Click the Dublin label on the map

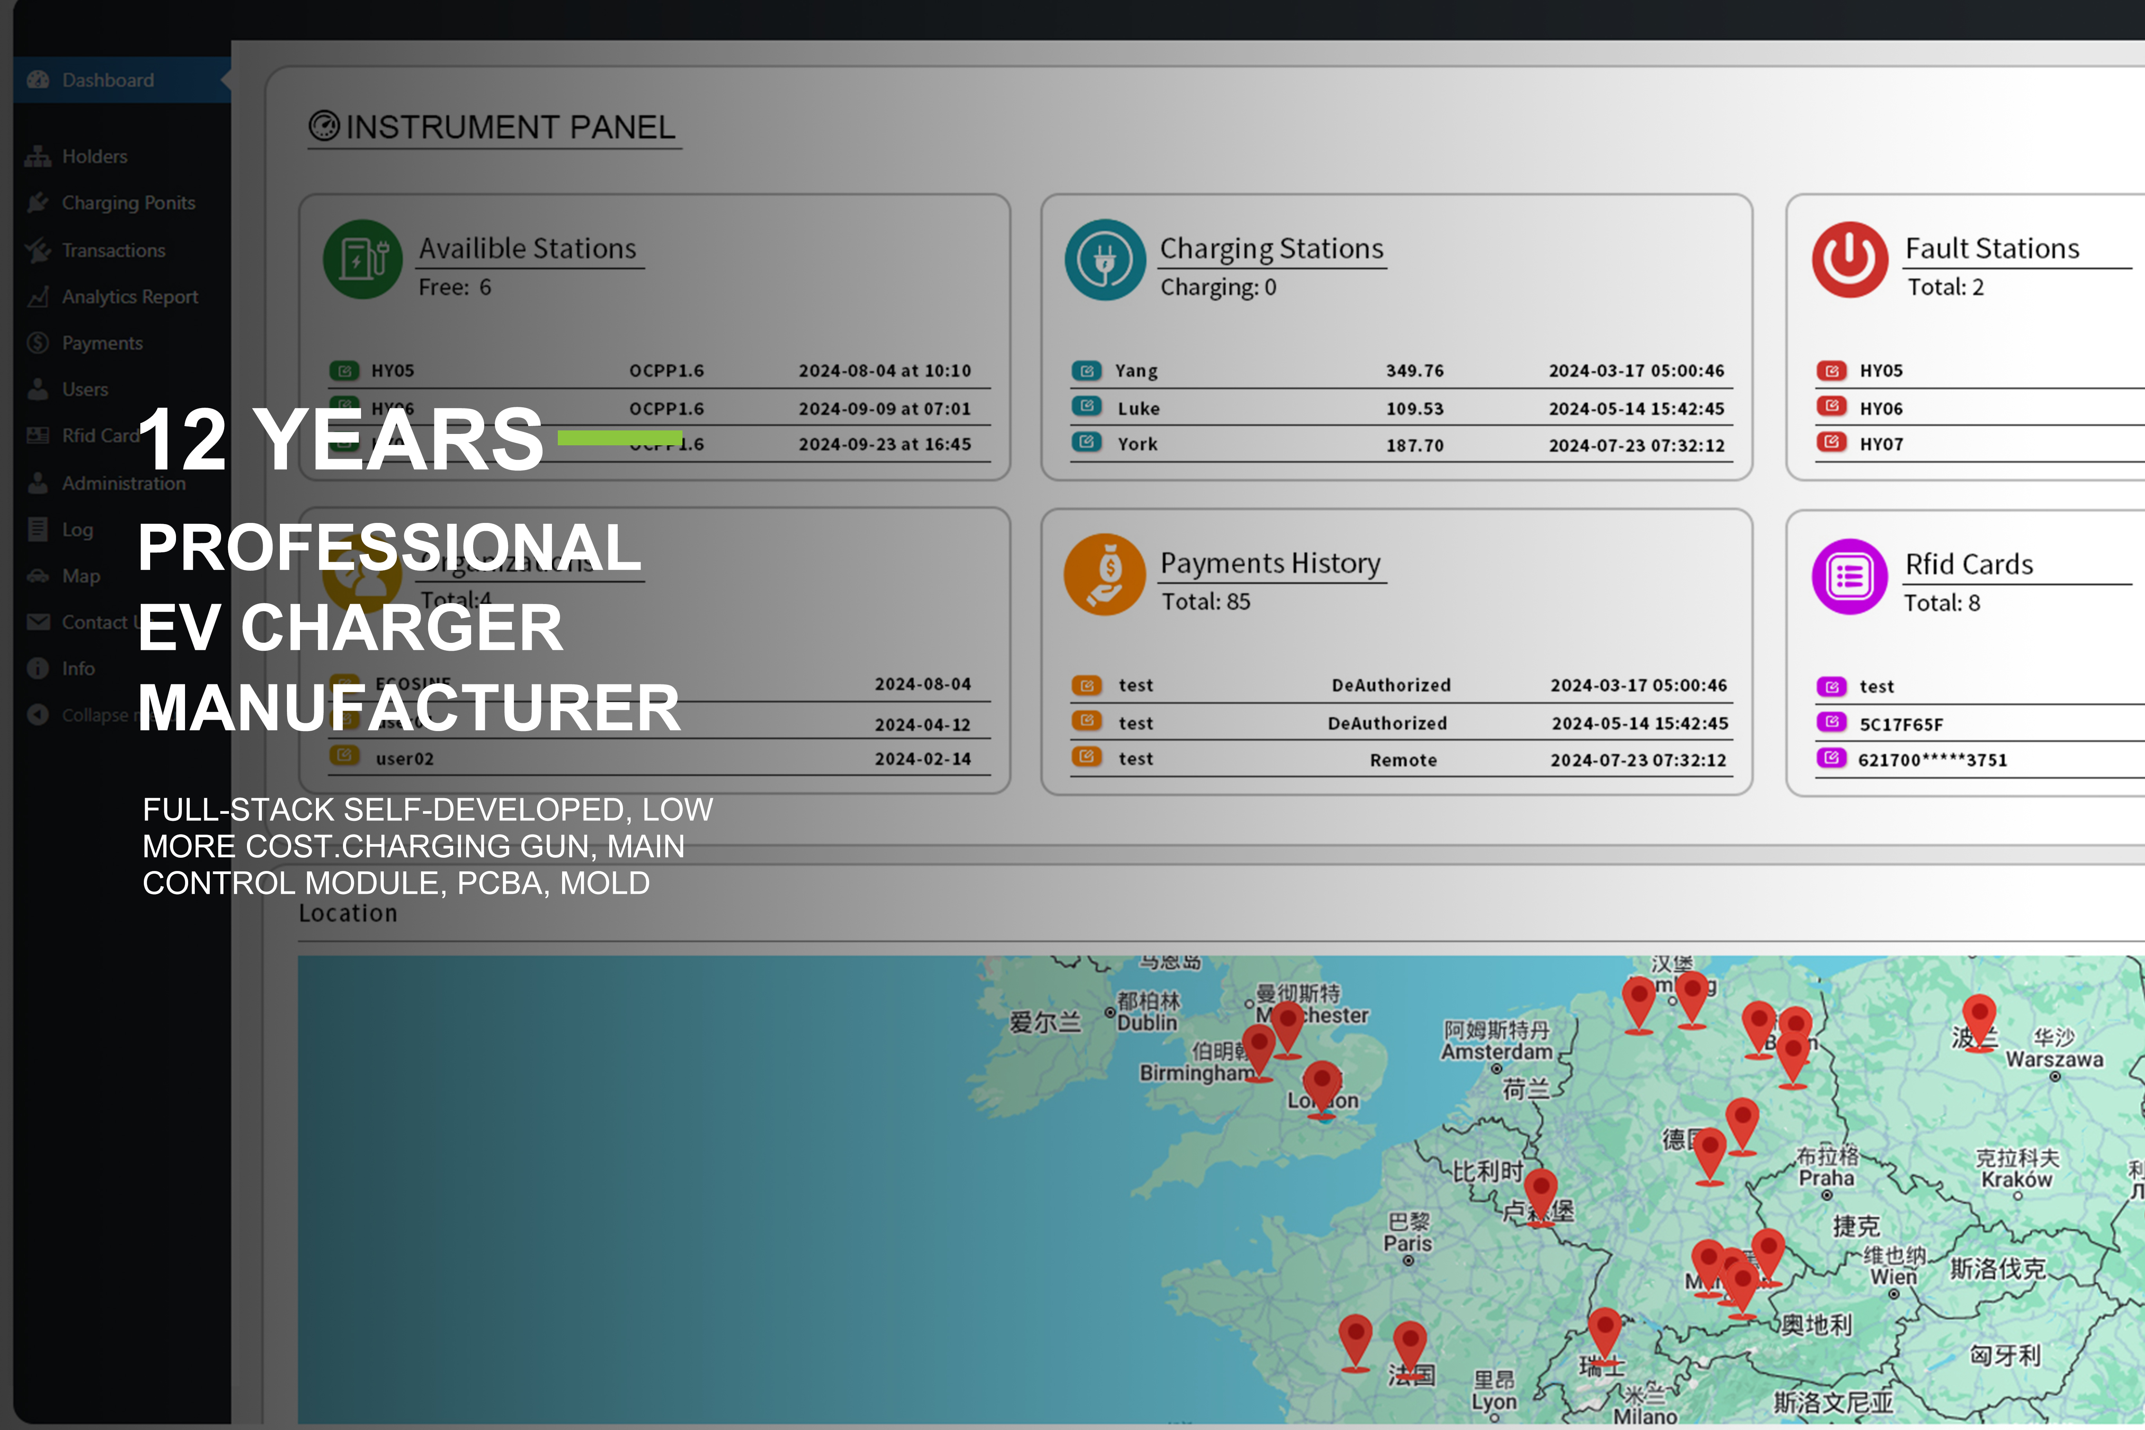point(1147,1023)
